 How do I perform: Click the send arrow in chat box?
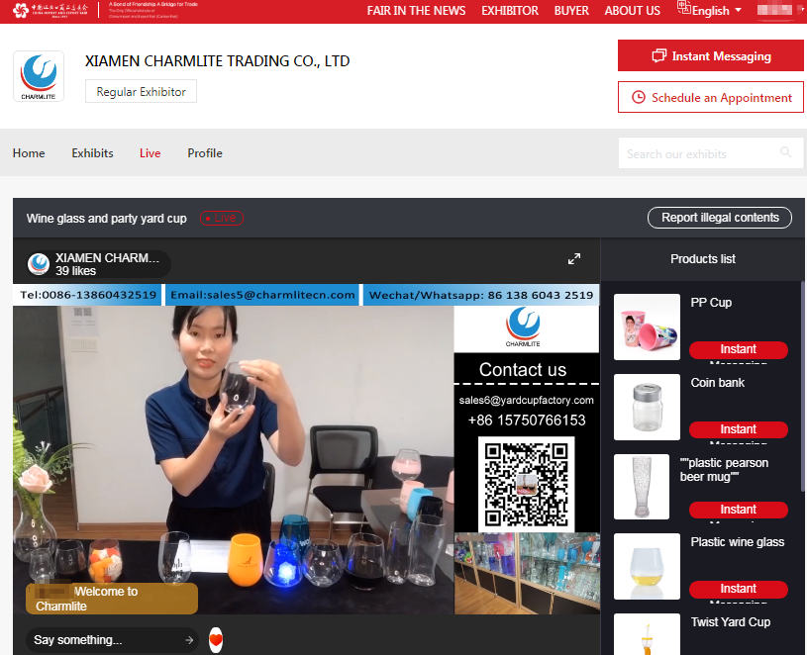pos(189,640)
